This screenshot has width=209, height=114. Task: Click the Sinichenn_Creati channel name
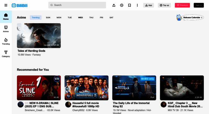tap(35, 110)
